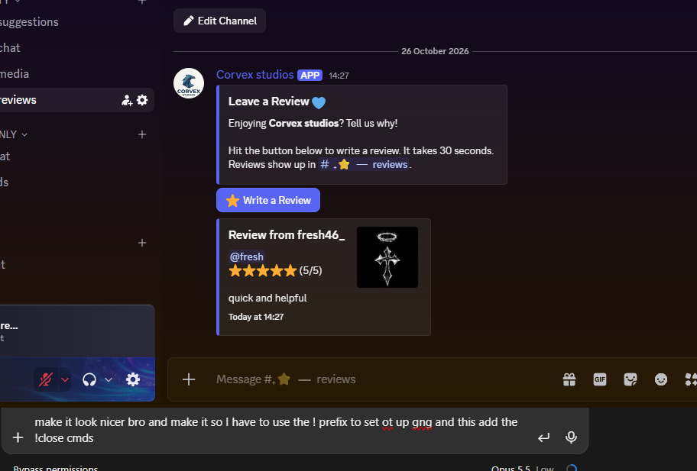The width and height of the screenshot is (697, 471).
Task: Click the enter arrow in prompt box
Action: 543,437
